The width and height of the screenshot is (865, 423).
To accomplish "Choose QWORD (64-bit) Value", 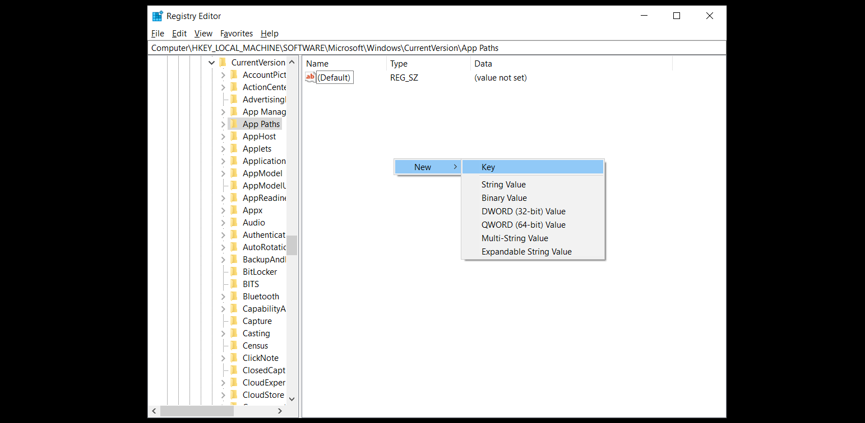I will (533, 225).
